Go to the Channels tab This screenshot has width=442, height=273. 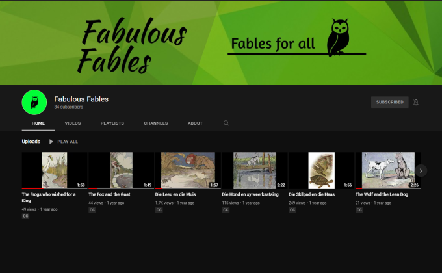(156, 123)
